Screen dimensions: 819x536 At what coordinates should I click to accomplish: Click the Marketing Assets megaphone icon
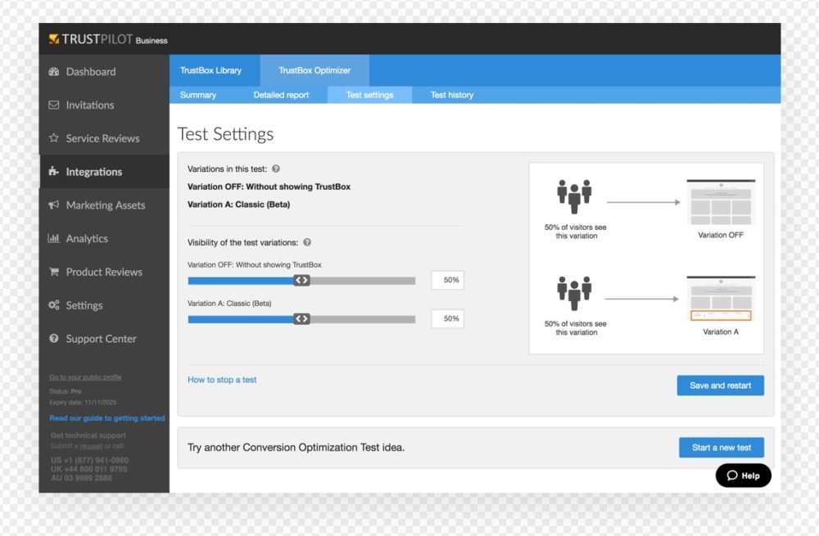54,205
